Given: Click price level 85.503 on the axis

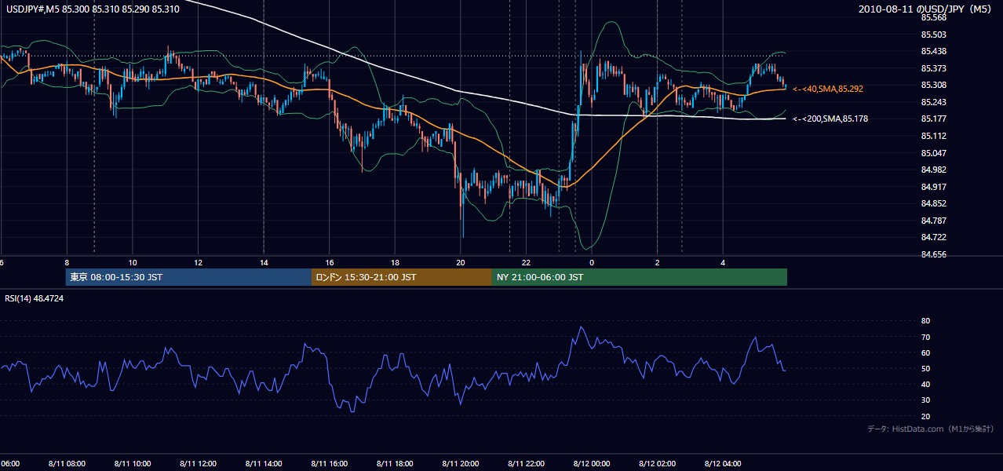Looking at the screenshot, I should pyautogui.click(x=934, y=35).
